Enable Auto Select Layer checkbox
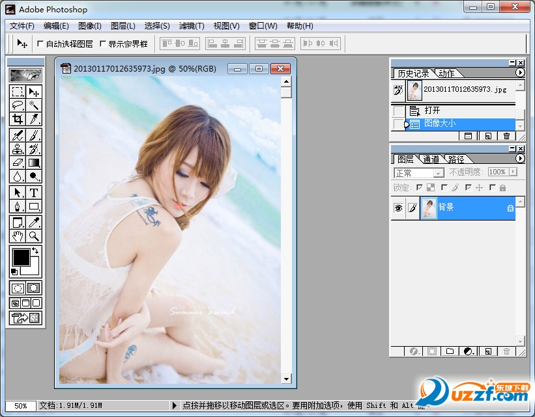Image resolution: width=535 pixels, height=417 pixels. (40, 44)
